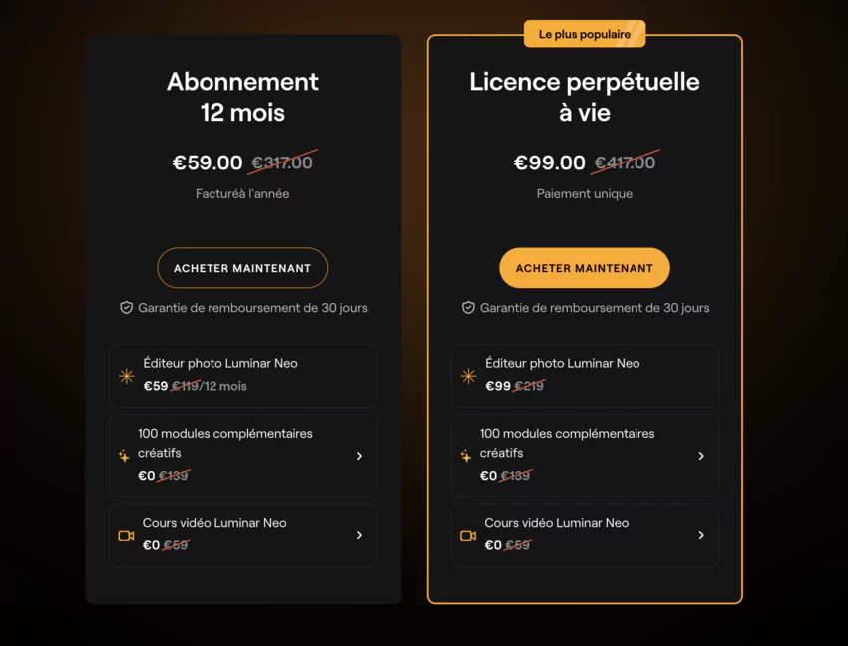Click the video camera icon for Cours vidéo
The image size is (848, 646).
[x=126, y=535]
